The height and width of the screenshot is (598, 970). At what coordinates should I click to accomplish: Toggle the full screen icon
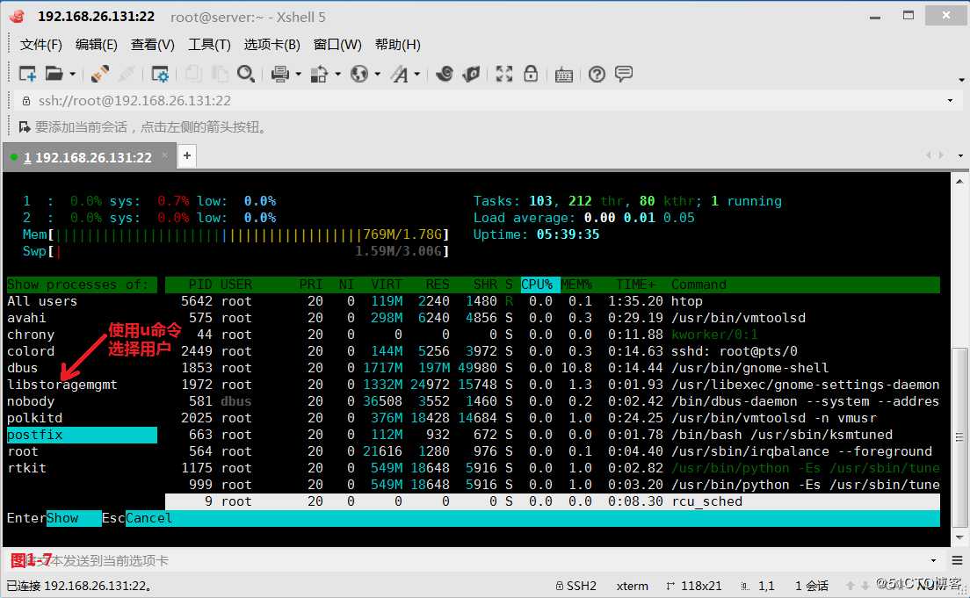click(x=504, y=75)
